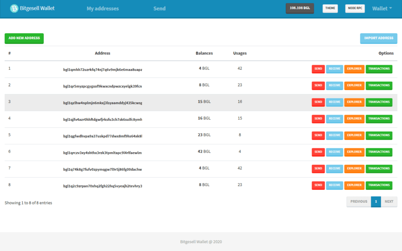
Task: Click the 108.108 BGL balance button
Action: (300, 8)
